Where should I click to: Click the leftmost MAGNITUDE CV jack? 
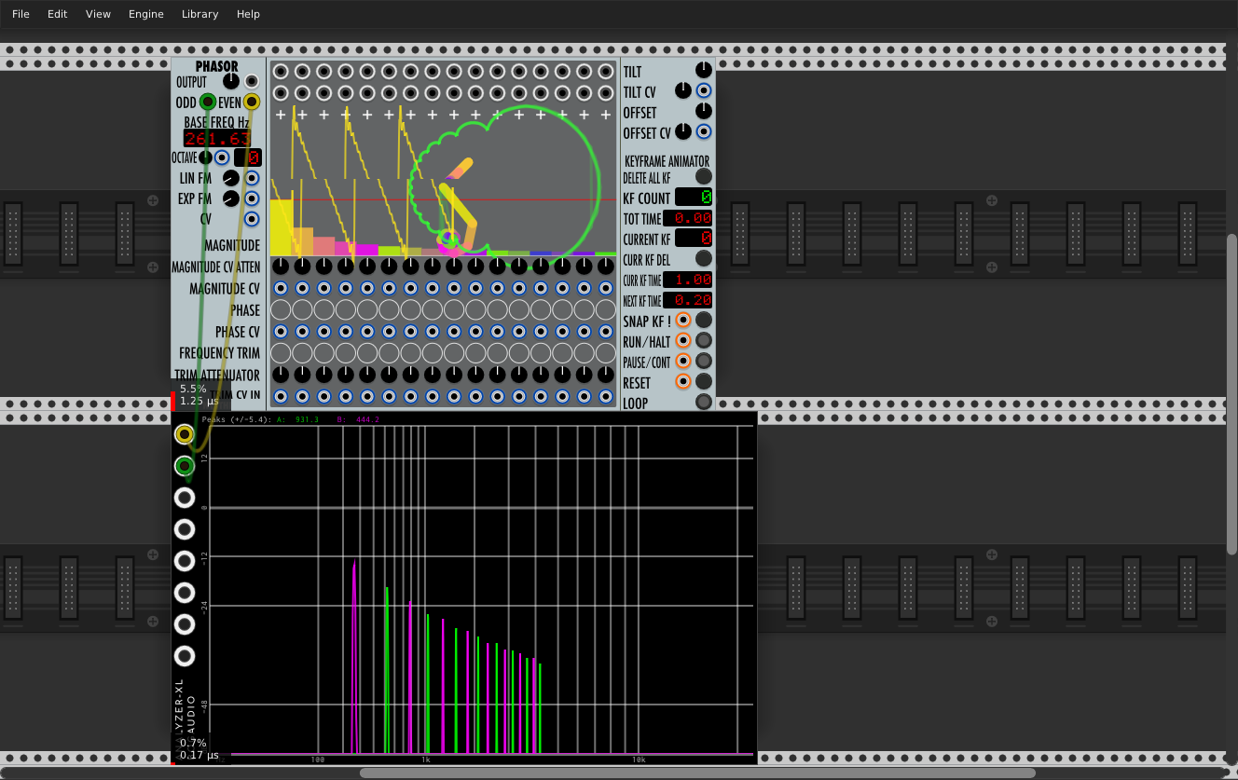[x=281, y=288]
